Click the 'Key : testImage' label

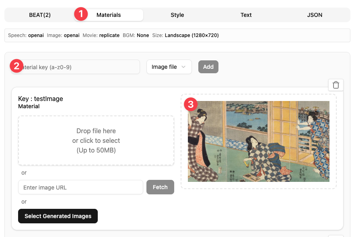click(41, 99)
